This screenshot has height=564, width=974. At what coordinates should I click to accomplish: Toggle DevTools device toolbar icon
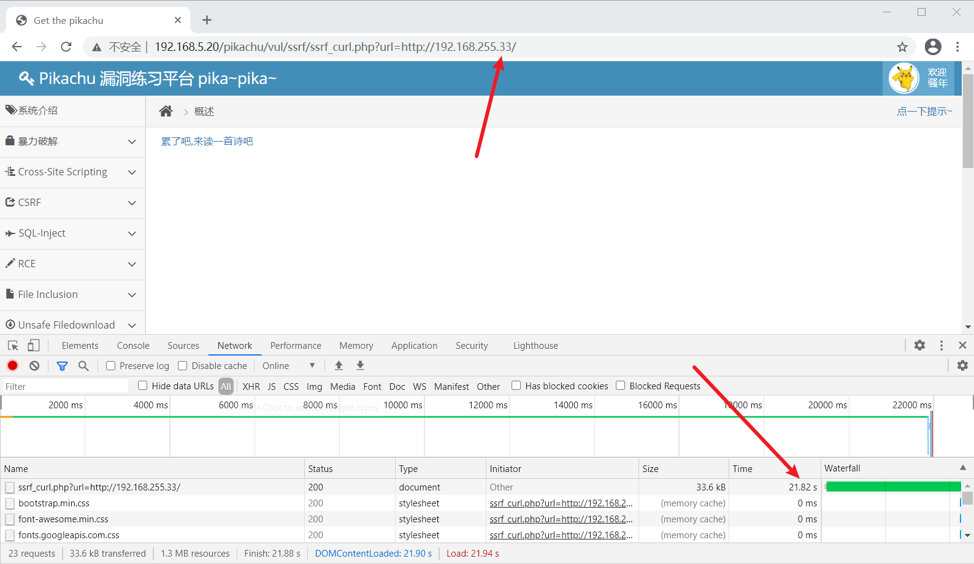click(34, 346)
